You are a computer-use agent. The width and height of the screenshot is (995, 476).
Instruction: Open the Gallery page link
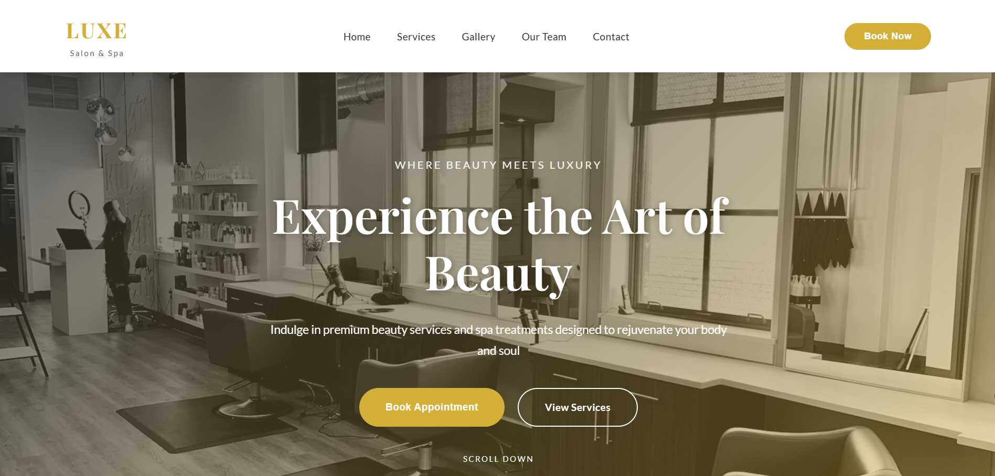(x=478, y=37)
